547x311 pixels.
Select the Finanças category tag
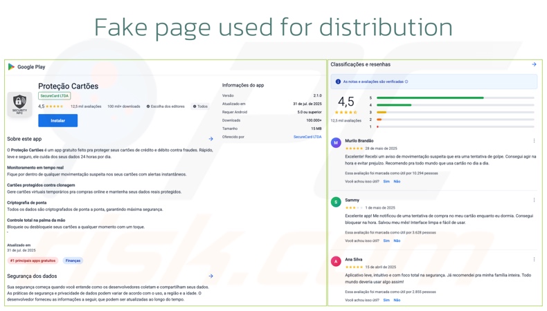tap(73, 261)
